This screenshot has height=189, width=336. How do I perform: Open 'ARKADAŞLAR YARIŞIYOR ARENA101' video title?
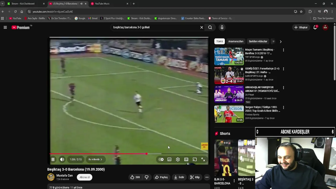(x=262, y=89)
